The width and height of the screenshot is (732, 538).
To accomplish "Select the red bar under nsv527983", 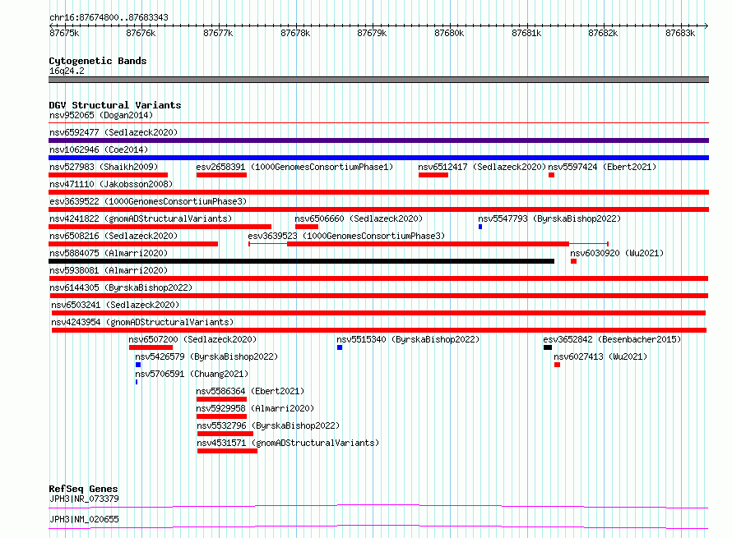I will 108,175.
